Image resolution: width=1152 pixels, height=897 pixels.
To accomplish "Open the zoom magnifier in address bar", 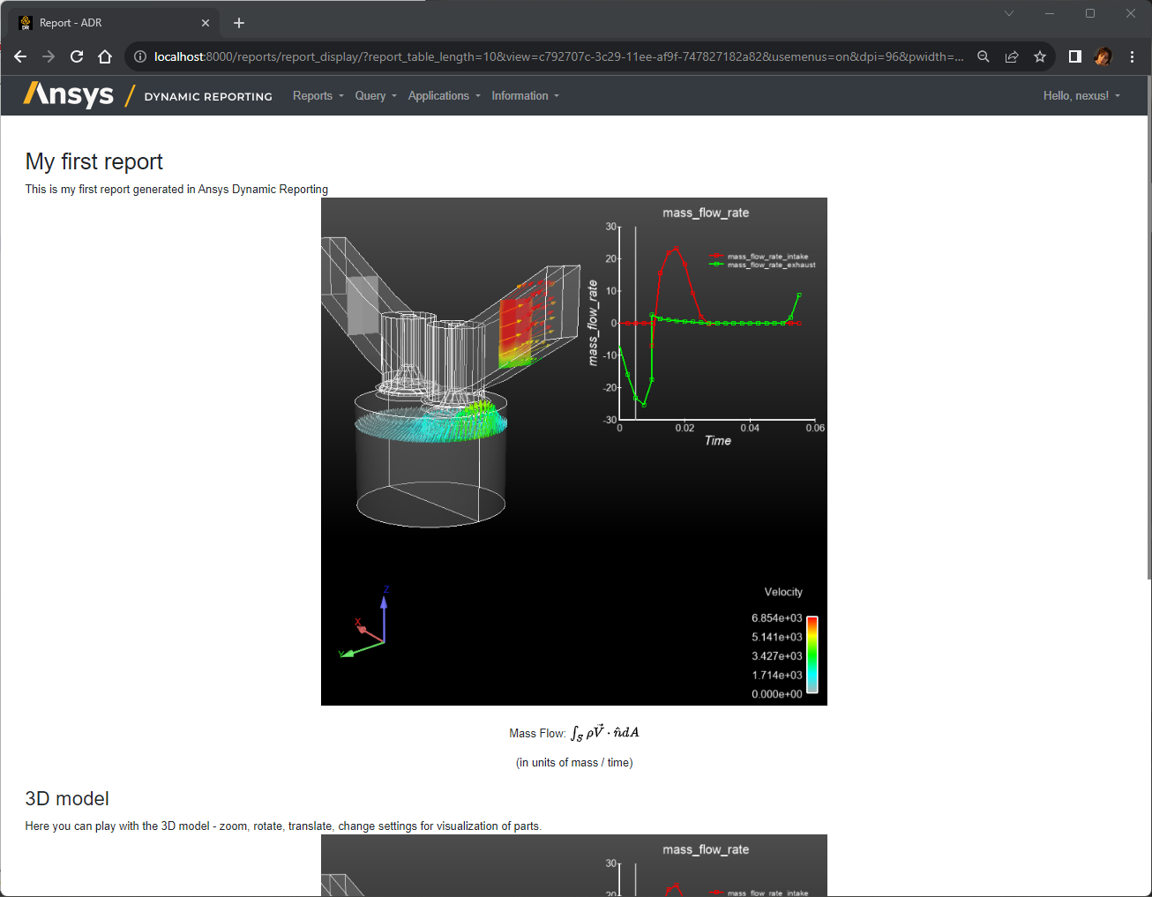I will (984, 56).
